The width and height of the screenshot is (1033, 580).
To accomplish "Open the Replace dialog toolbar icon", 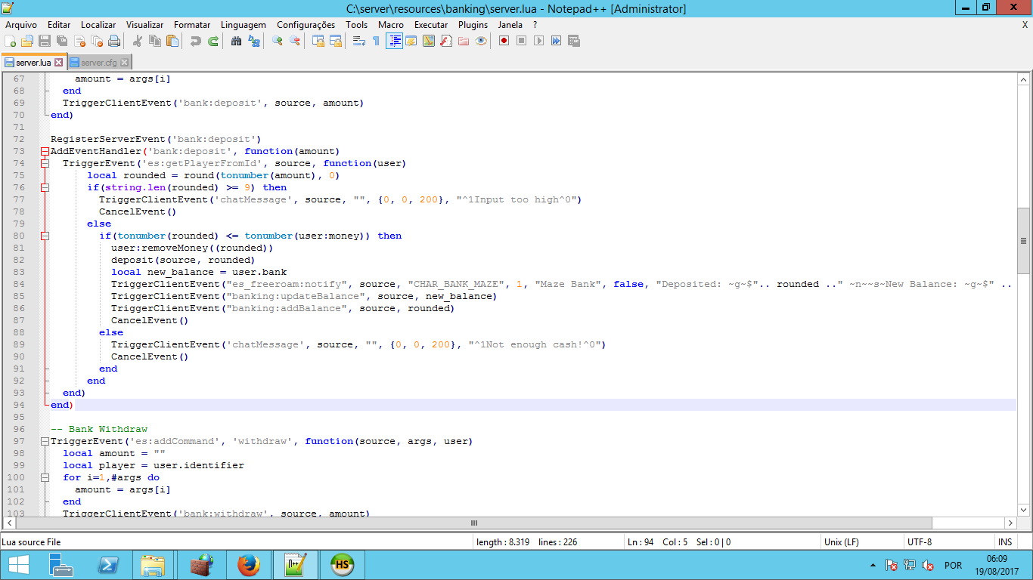I will [x=254, y=41].
